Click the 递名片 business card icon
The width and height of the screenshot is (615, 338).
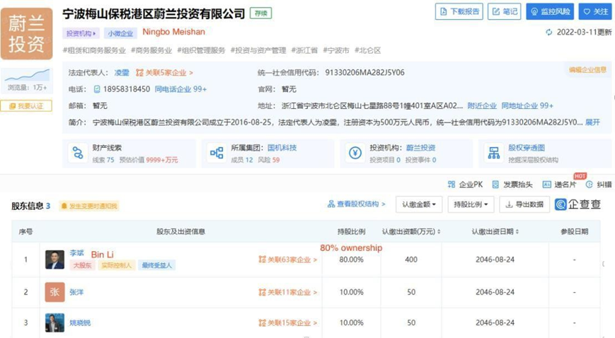pyautogui.click(x=546, y=185)
